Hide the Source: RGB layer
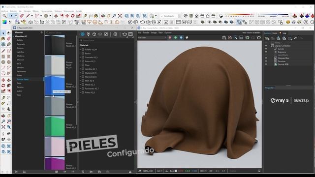Image resolution: width=315 pixels, height=177 pixels. pos(266,64)
